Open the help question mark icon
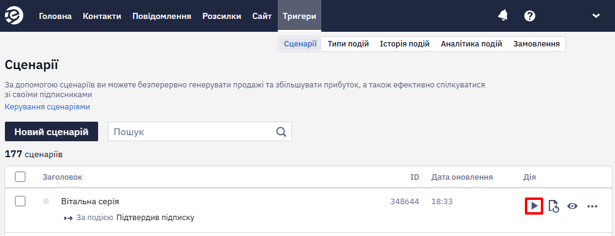615x236 pixels. pyautogui.click(x=530, y=16)
